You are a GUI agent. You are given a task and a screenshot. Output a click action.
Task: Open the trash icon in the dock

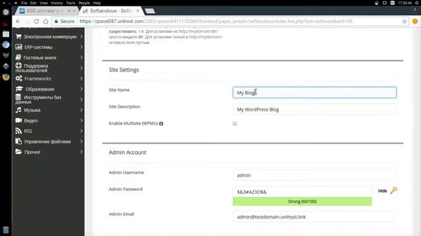6,229
